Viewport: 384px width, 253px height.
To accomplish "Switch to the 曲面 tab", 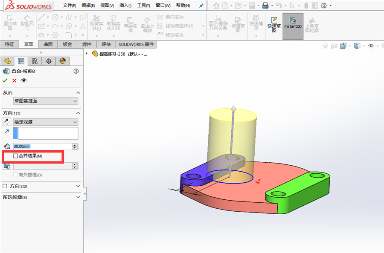I will pyautogui.click(x=48, y=44).
